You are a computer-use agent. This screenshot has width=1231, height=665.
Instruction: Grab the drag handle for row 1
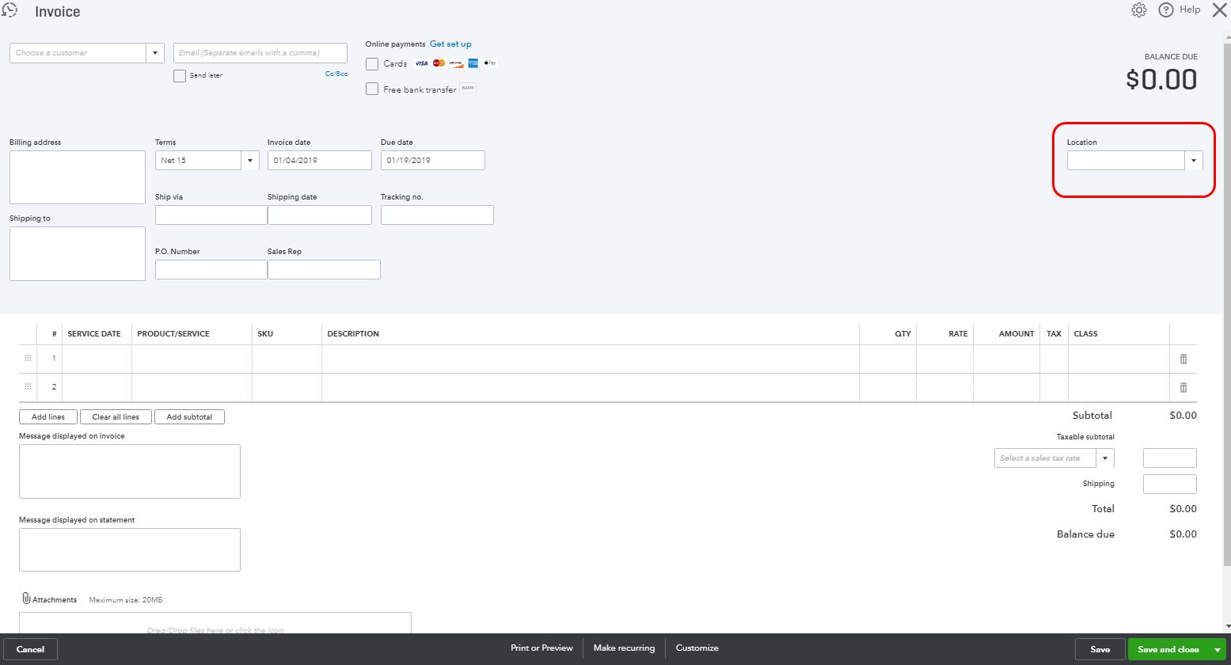28,359
